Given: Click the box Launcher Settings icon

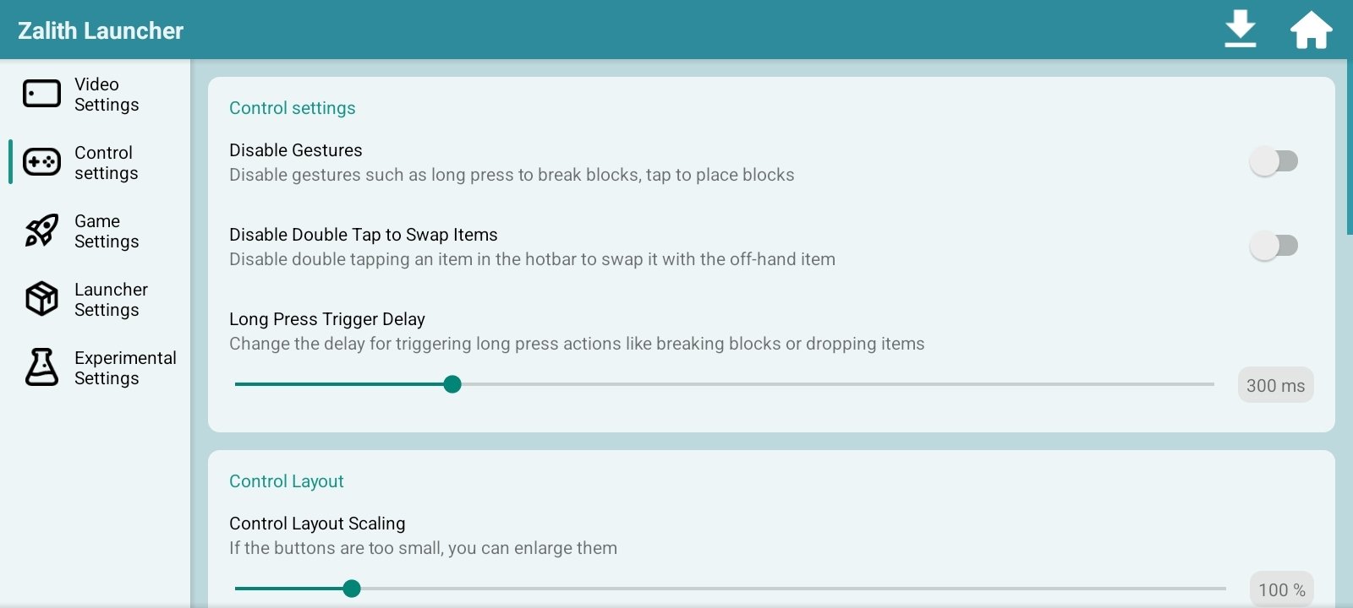Looking at the screenshot, I should pyautogui.click(x=41, y=299).
